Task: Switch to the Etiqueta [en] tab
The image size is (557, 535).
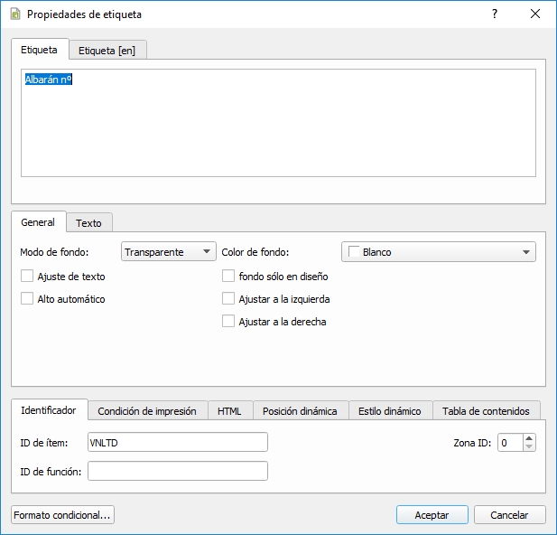Action: pos(107,51)
